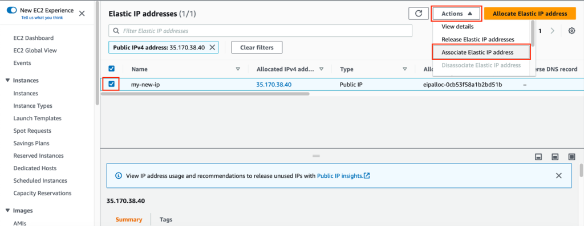Click the Filter Elastic IP addresses field
The image size is (584, 226).
[x=260, y=31]
